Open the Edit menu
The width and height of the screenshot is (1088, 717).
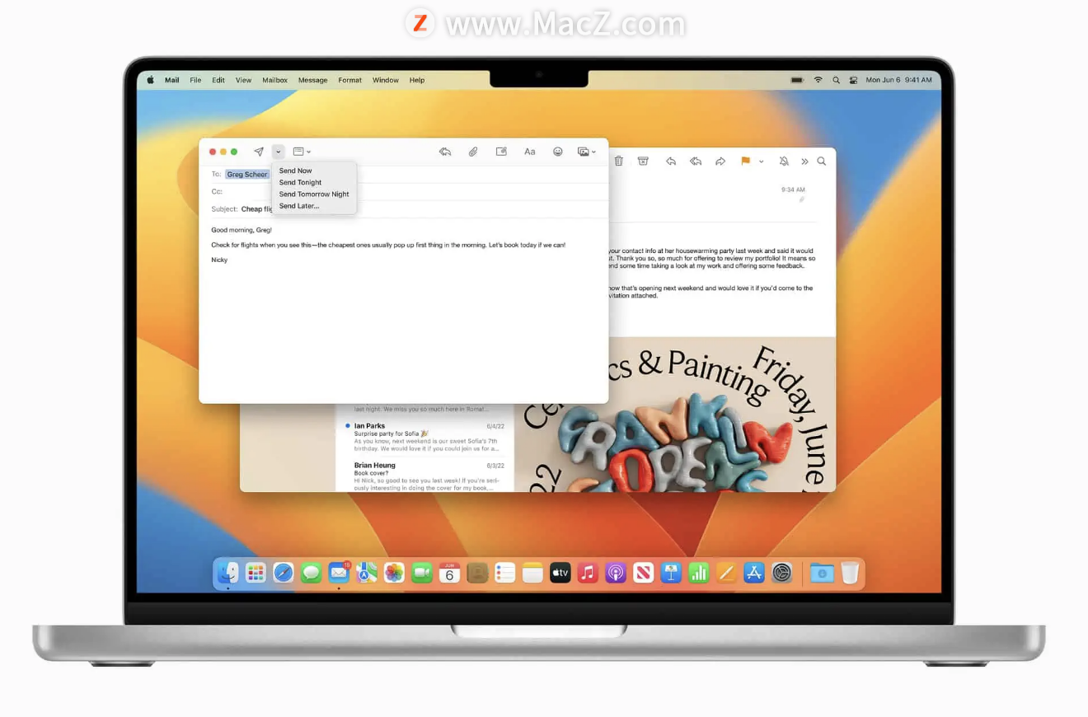pyautogui.click(x=218, y=80)
